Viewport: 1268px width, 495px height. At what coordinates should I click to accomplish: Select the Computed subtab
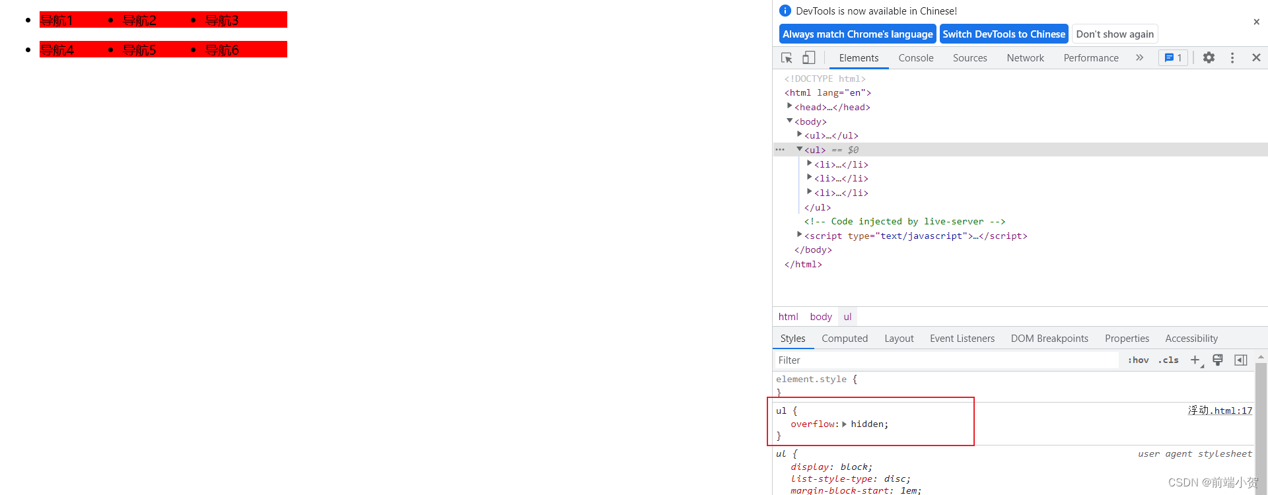coord(845,339)
